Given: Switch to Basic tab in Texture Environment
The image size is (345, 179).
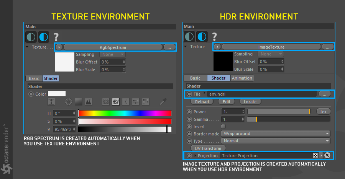Looking at the screenshot, I should point(34,78).
